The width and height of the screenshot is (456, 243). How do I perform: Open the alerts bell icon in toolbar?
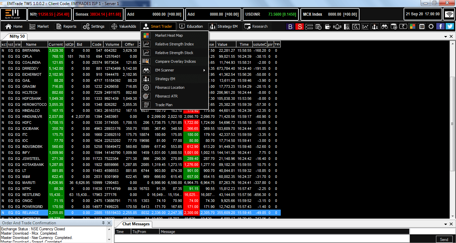337,26
